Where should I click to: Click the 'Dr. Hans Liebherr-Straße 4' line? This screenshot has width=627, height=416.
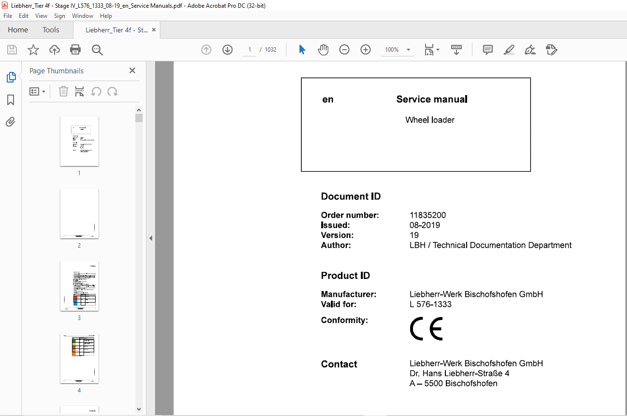459,374
